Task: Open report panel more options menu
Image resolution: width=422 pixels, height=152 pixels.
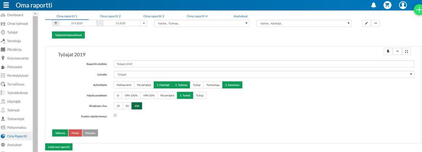Action: click(x=397, y=52)
